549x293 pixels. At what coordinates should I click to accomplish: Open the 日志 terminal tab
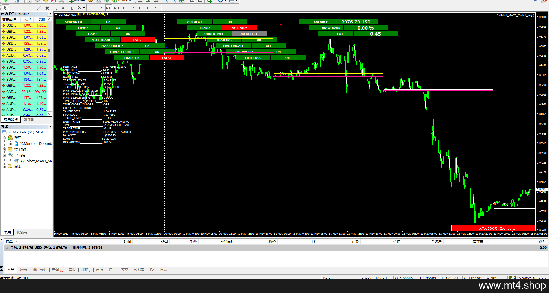pyautogui.click(x=163, y=270)
